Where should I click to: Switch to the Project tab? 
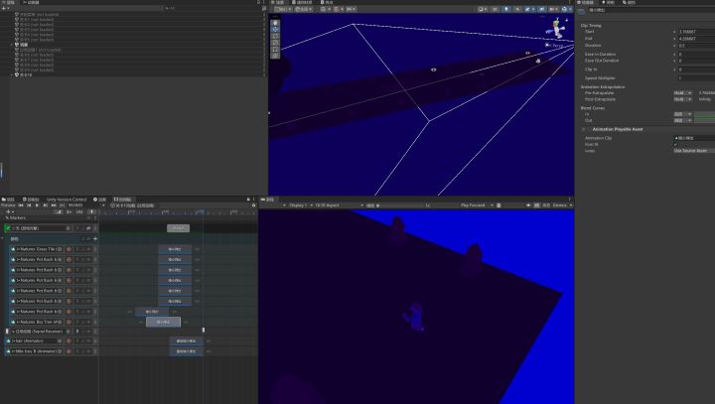point(8,200)
